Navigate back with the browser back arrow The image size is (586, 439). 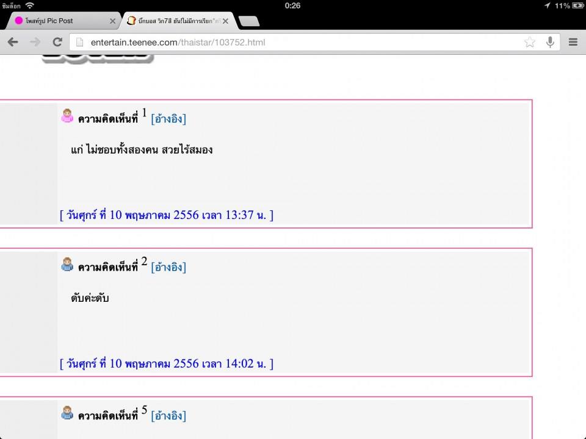tap(13, 42)
